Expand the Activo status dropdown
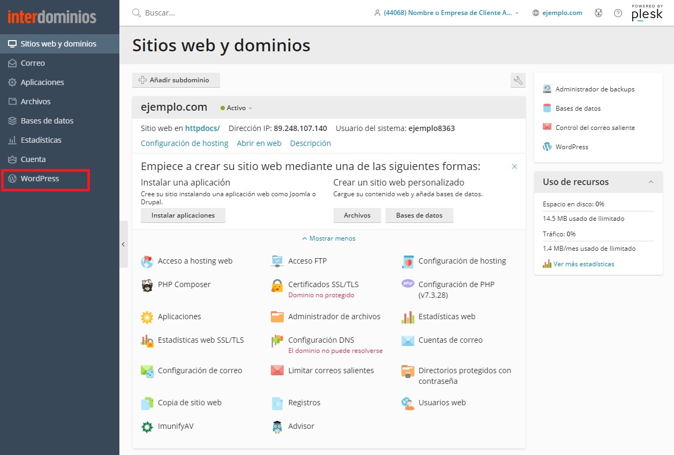The width and height of the screenshot is (674, 455). tap(236, 108)
